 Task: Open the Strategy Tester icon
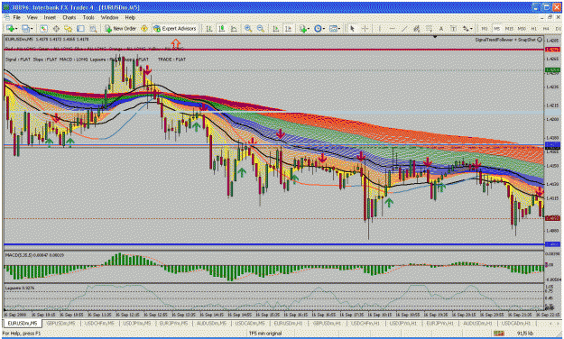[93, 28]
